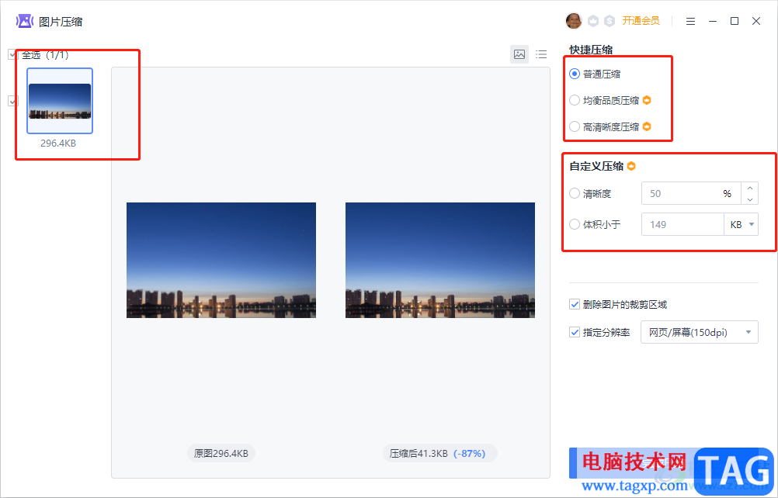Close the 图片压缩 window

coord(756,21)
